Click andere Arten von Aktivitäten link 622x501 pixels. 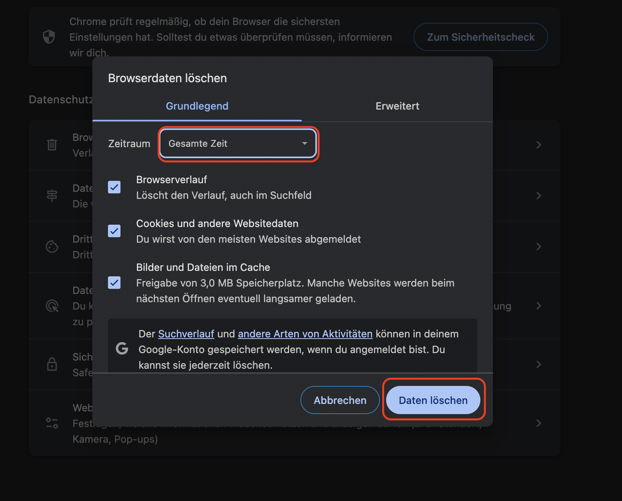click(x=306, y=334)
